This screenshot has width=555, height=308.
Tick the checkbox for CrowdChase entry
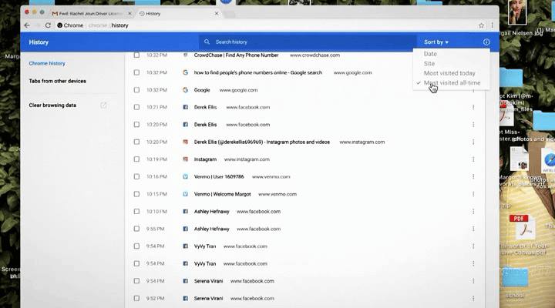pyautogui.click(x=136, y=55)
